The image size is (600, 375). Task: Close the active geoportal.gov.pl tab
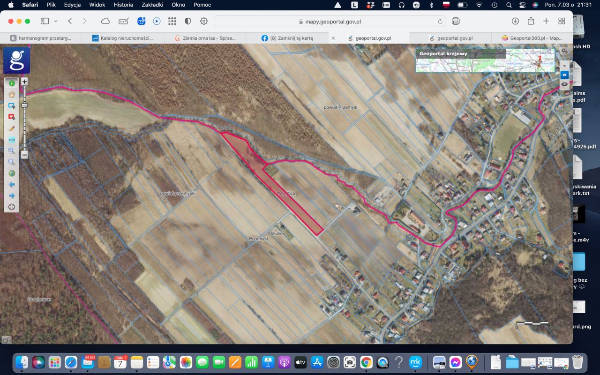(x=333, y=38)
